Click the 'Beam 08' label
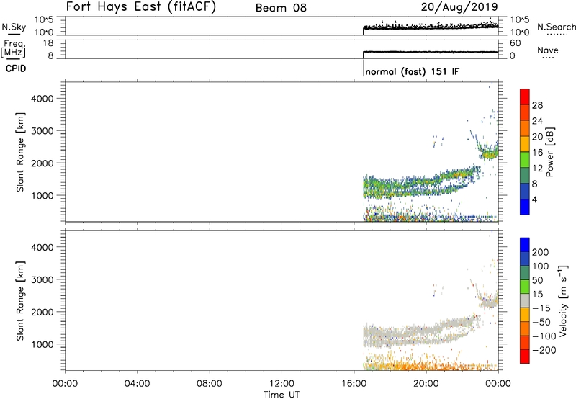 pyautogui.click(x=281, y=8)
